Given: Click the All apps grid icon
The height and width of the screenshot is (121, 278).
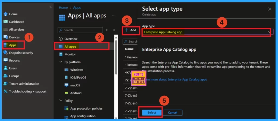Looking at the screenshot, I should point(61,46).
